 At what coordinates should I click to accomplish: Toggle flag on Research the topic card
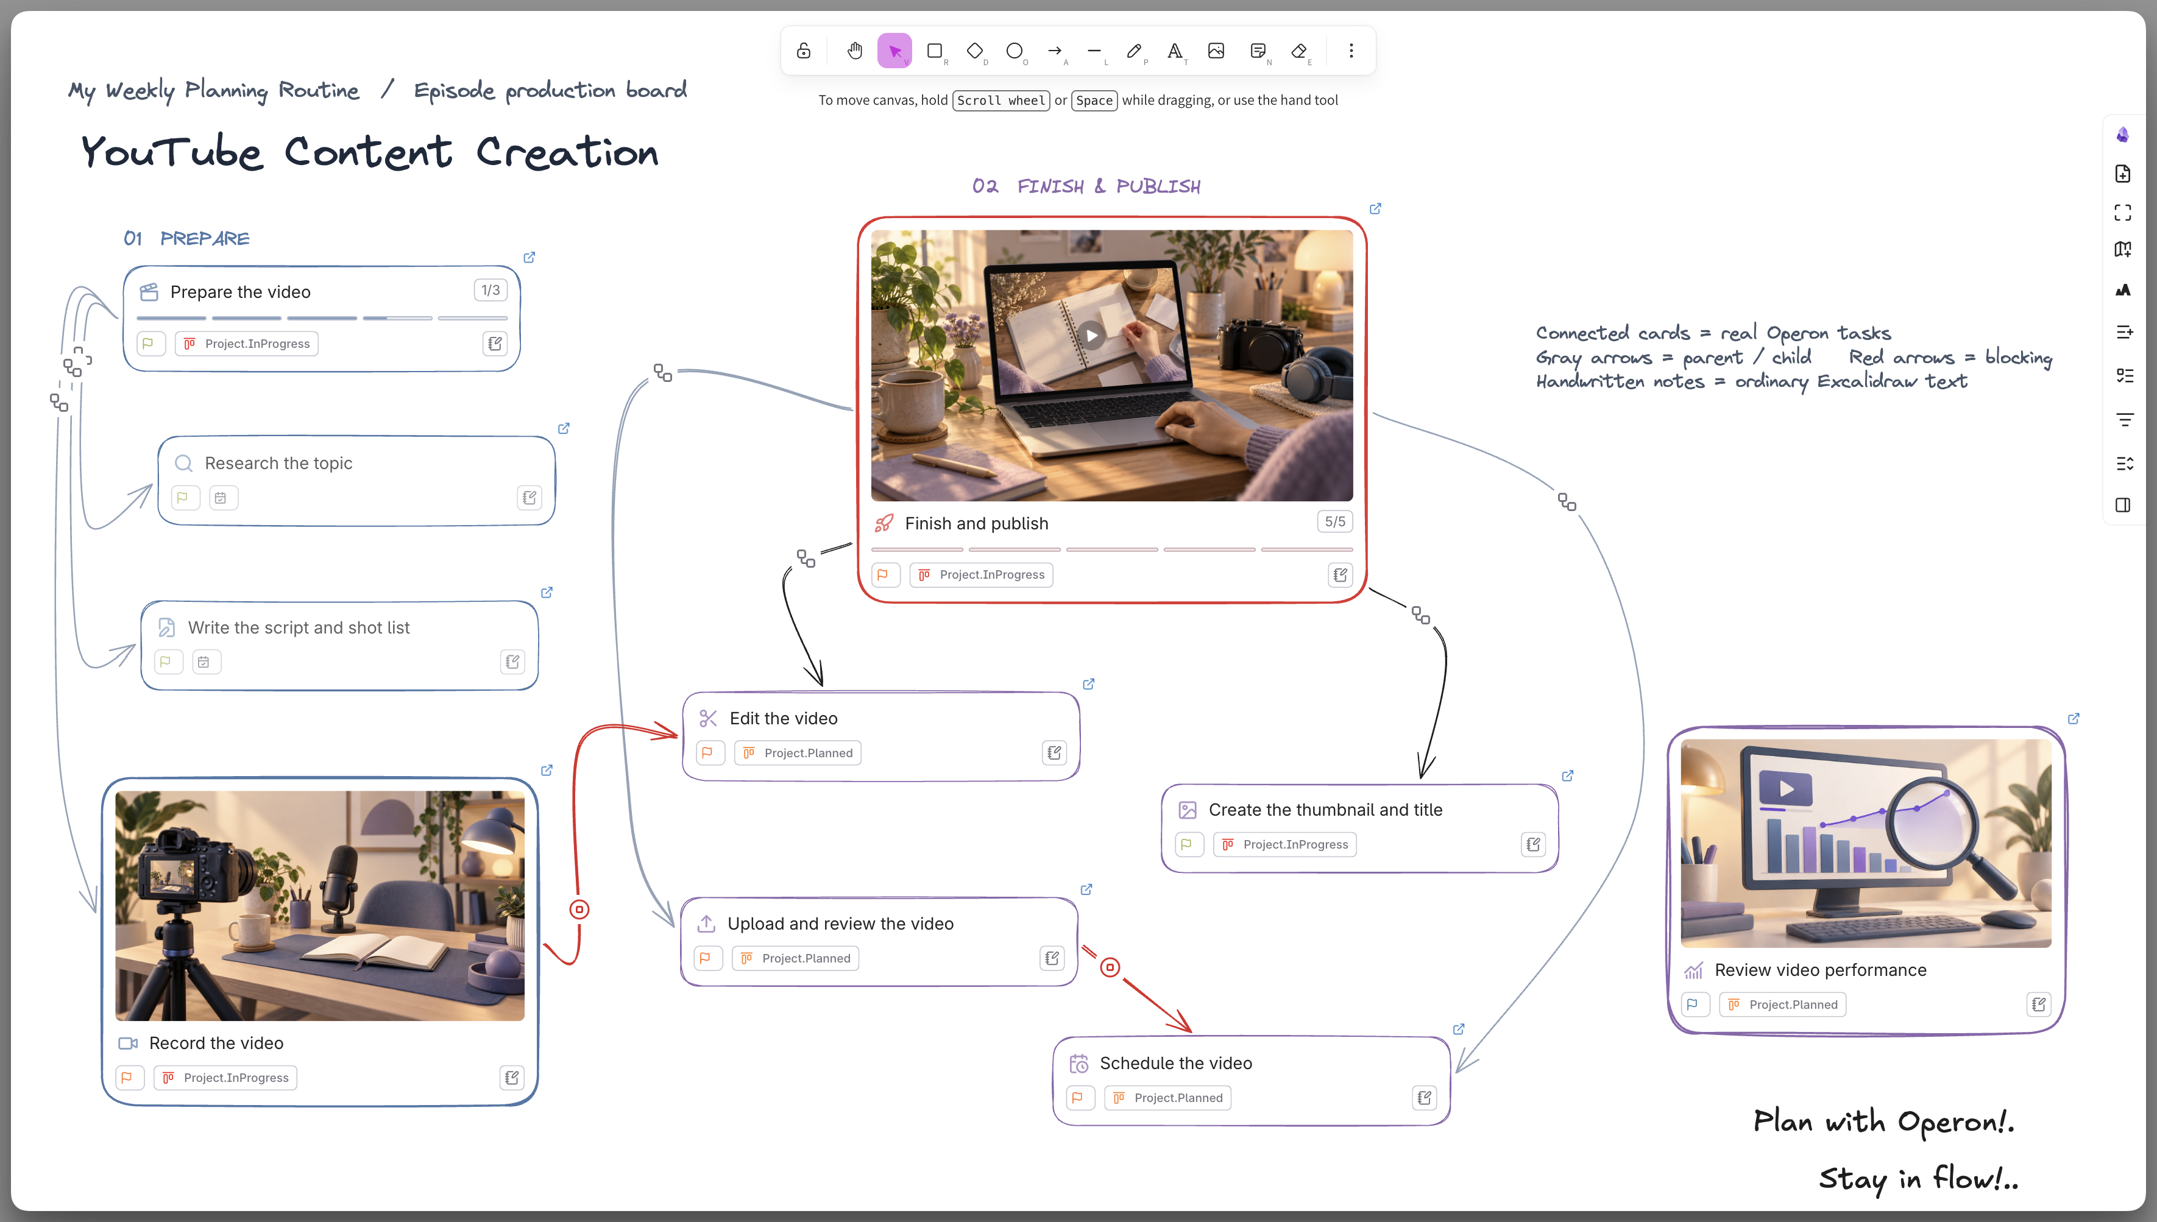point(185,498)
